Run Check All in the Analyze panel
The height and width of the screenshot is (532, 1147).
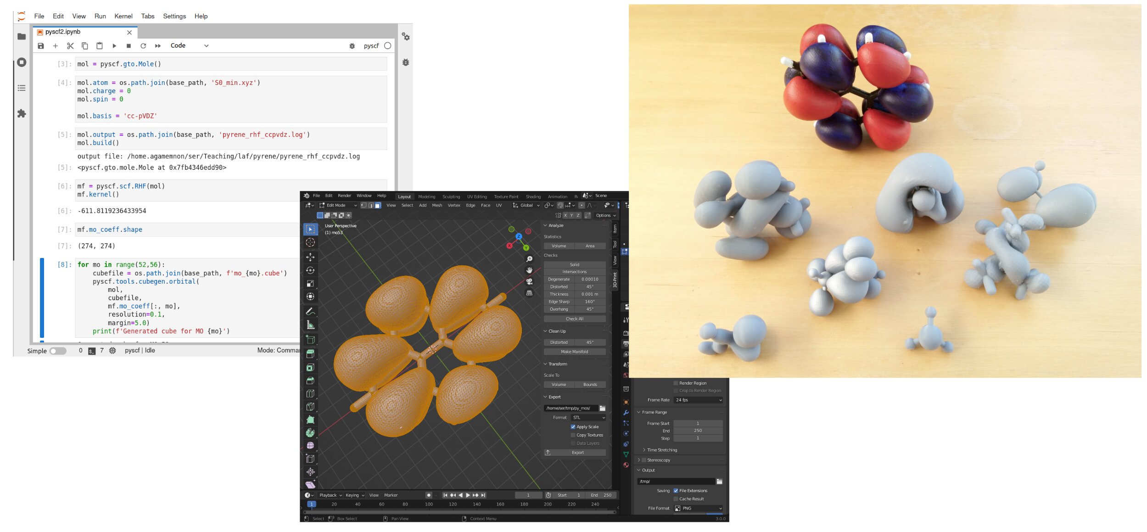coord(575,318)
